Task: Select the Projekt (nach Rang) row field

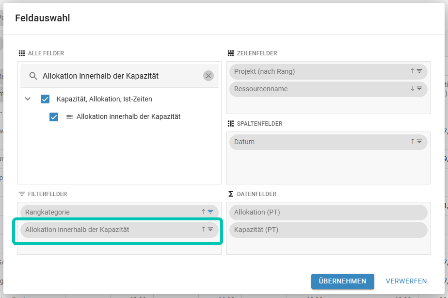Action: click(x=328, y=71)
